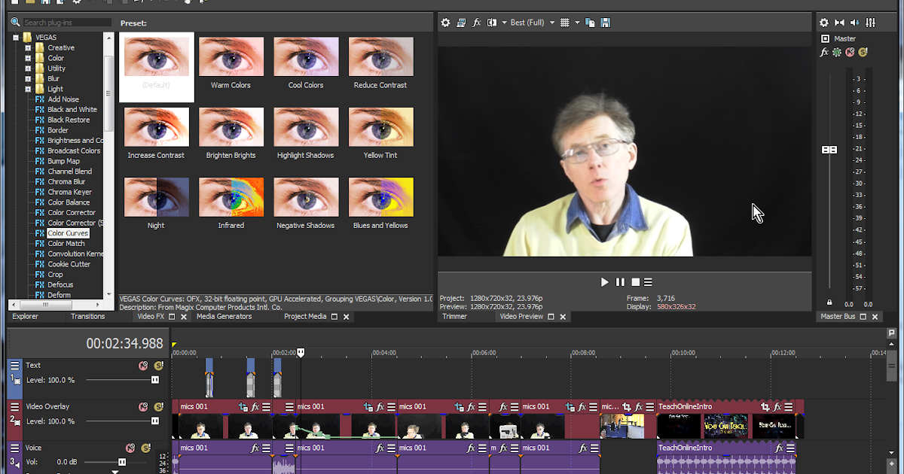Click lock icon below Master fader
Screen dimensions: 904x474
coord(829,304)
